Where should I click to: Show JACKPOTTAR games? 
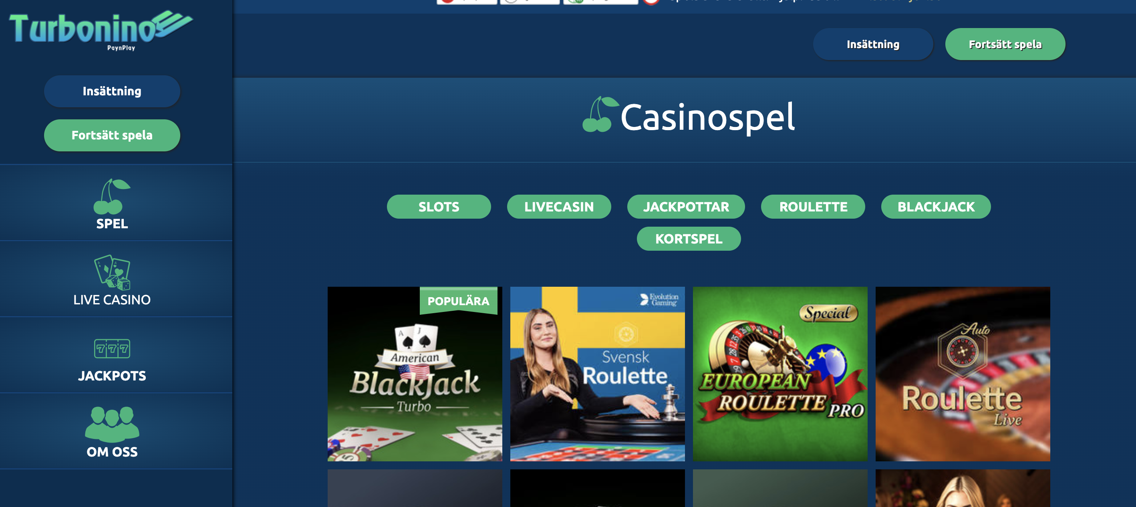pyautogui.click(x=686, y=206)
